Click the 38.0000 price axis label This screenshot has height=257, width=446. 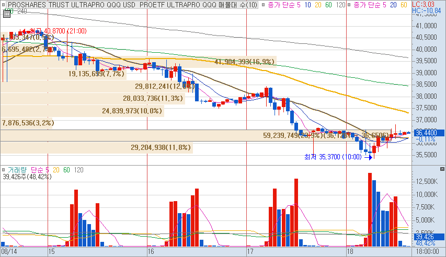pyautogui.click(x=426, y=96)
